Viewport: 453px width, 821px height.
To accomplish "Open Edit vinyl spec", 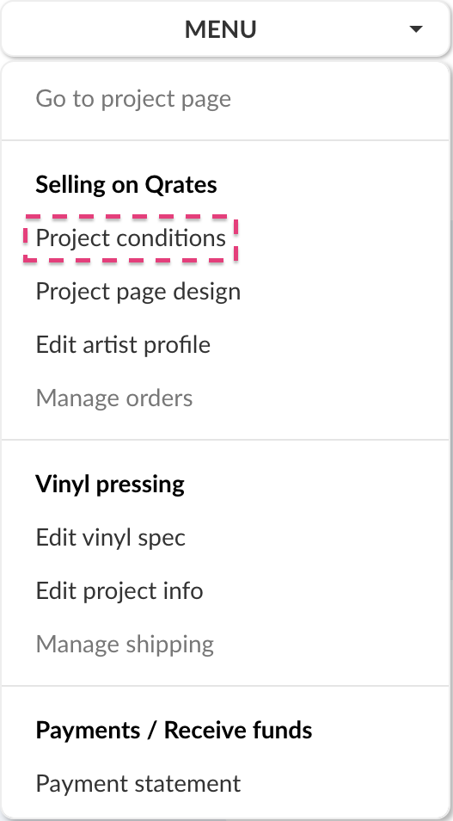I will [110, 537].
